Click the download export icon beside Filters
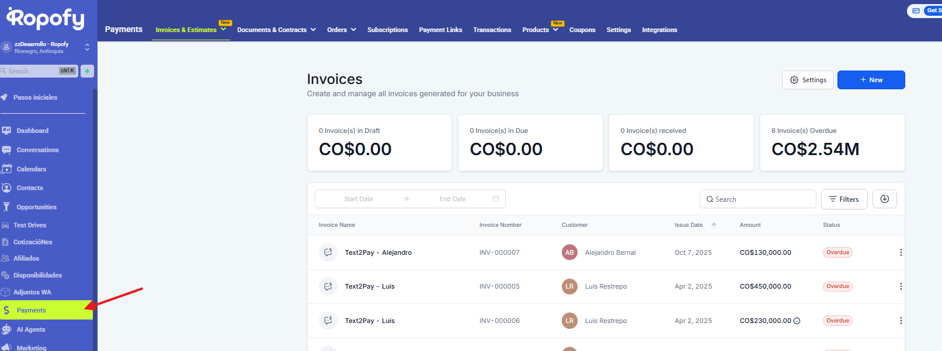 click(884, 199)
